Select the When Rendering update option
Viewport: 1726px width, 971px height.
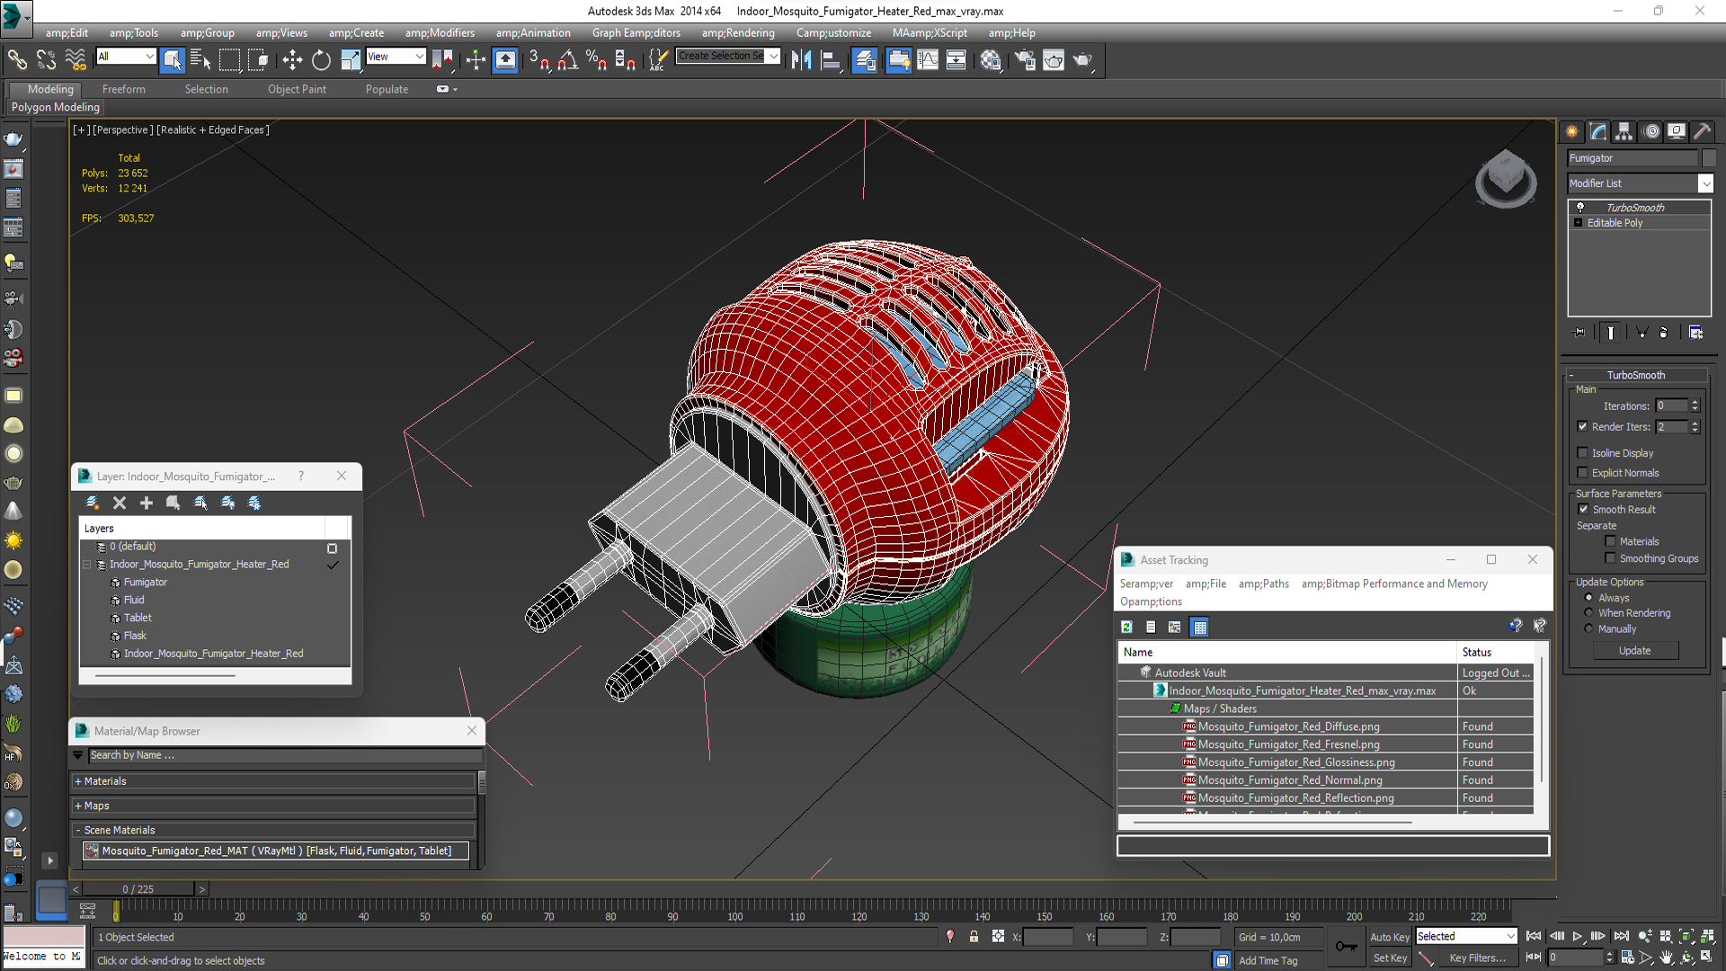[1588, 613]
